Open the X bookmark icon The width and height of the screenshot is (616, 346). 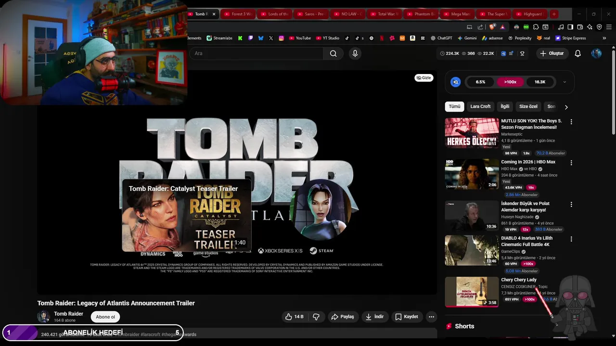tap(271, 38)
